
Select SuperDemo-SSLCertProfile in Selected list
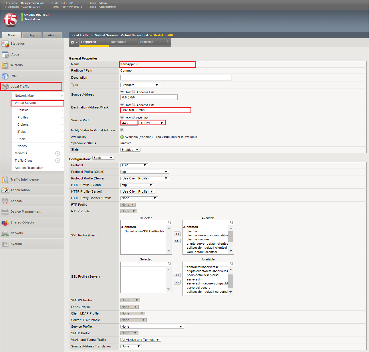(x=144, y=231)
